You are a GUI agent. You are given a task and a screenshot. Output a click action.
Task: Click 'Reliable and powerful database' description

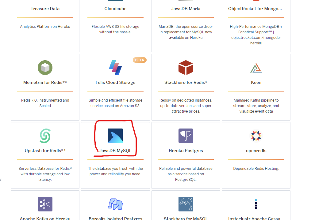point(186,174)
